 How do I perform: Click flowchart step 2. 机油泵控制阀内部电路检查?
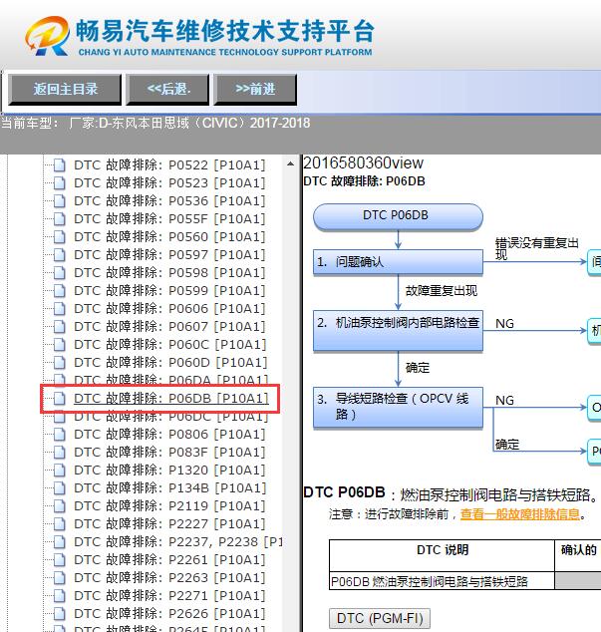point(398,331)
